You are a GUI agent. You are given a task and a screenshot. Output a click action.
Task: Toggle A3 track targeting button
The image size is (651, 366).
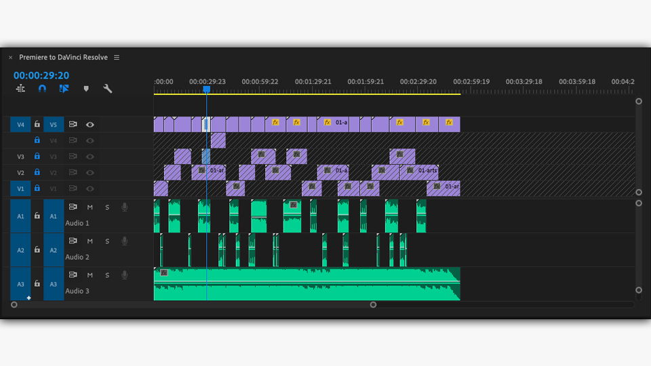tap(54, 284)
